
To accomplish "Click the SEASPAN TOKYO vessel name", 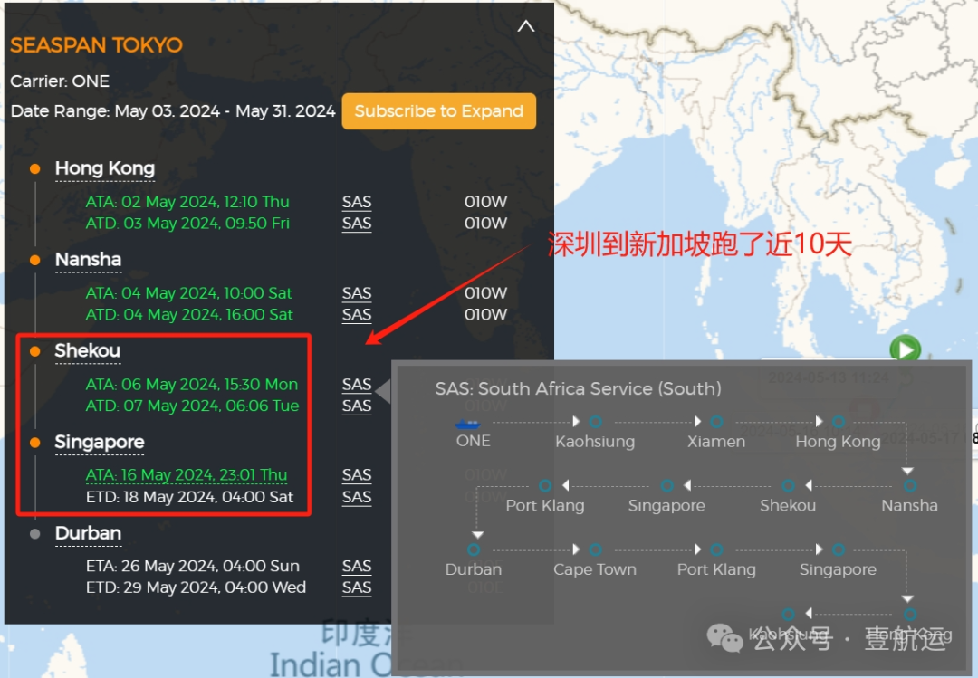I will point(96,45).
